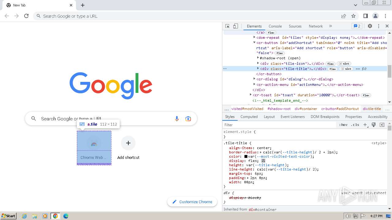Open the Chrome profile avatar
The image size is (392, 220).
tap(375, 16)
